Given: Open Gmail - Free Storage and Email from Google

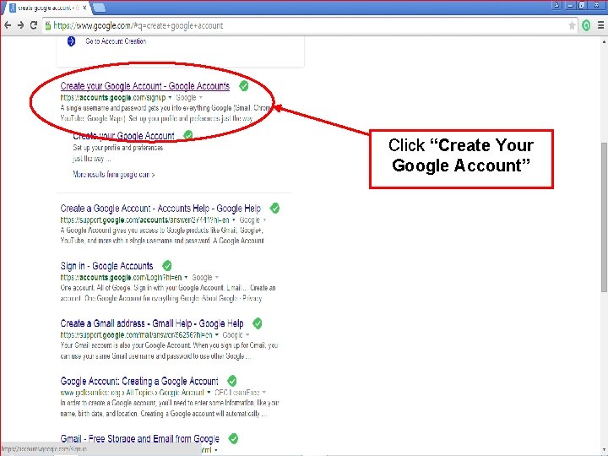Looking at the screenshot, I should click(x=140, y=439).
